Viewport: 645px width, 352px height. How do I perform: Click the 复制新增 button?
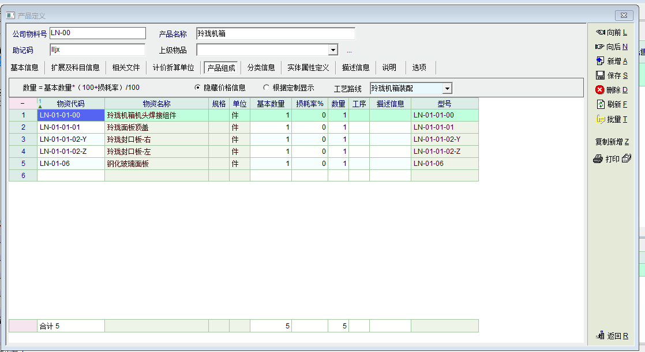pyautogui.click(x=612, y=142)
